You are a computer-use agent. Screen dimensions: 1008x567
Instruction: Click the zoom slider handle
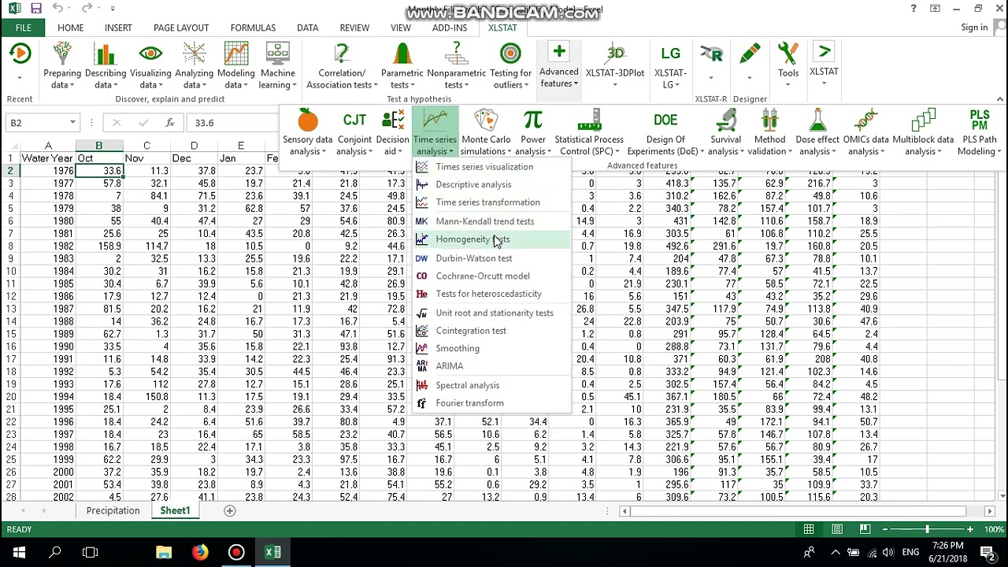pos(928,530)
